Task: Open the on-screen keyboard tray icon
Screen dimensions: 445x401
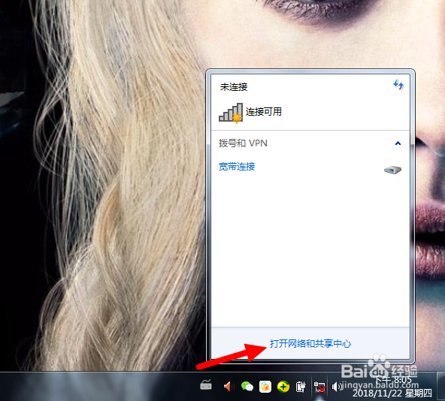Action: tap(206, 385)
